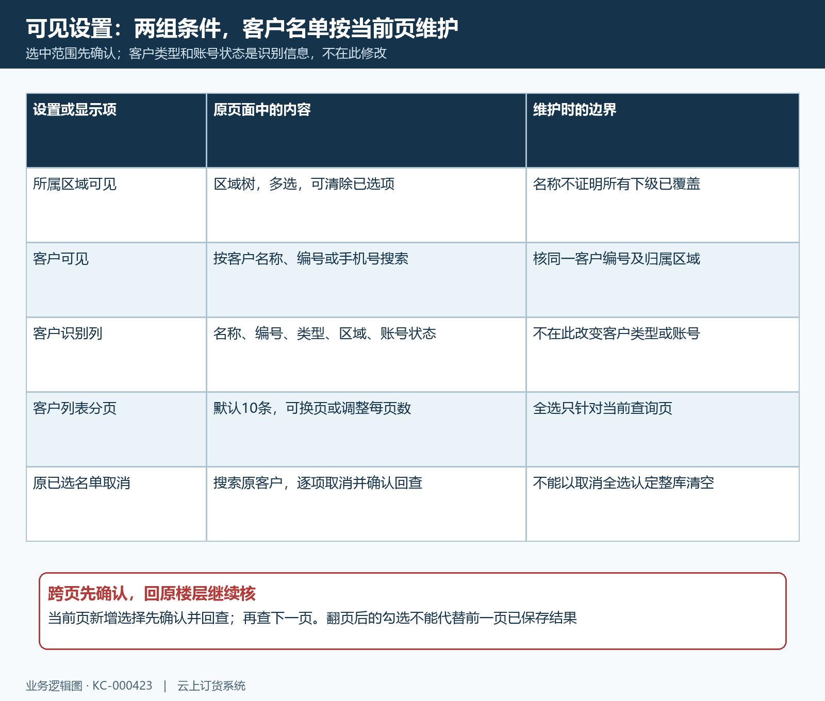825x701 pixels.
Task: Select the row label 客户识别列
Action: (x=117, y=355)
